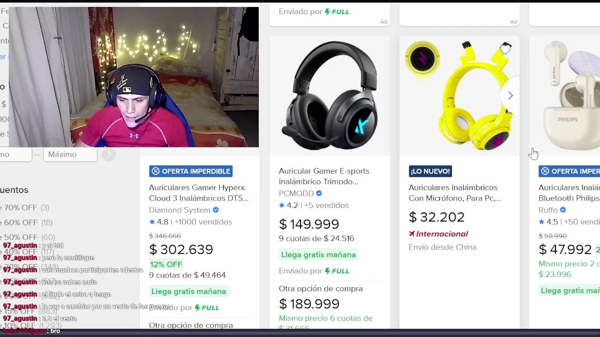Image resolution: width=600 pixels, height=337 pixels.
Task: Click the heart favorite icon on yellow headphones
Action: pos(505,49)
